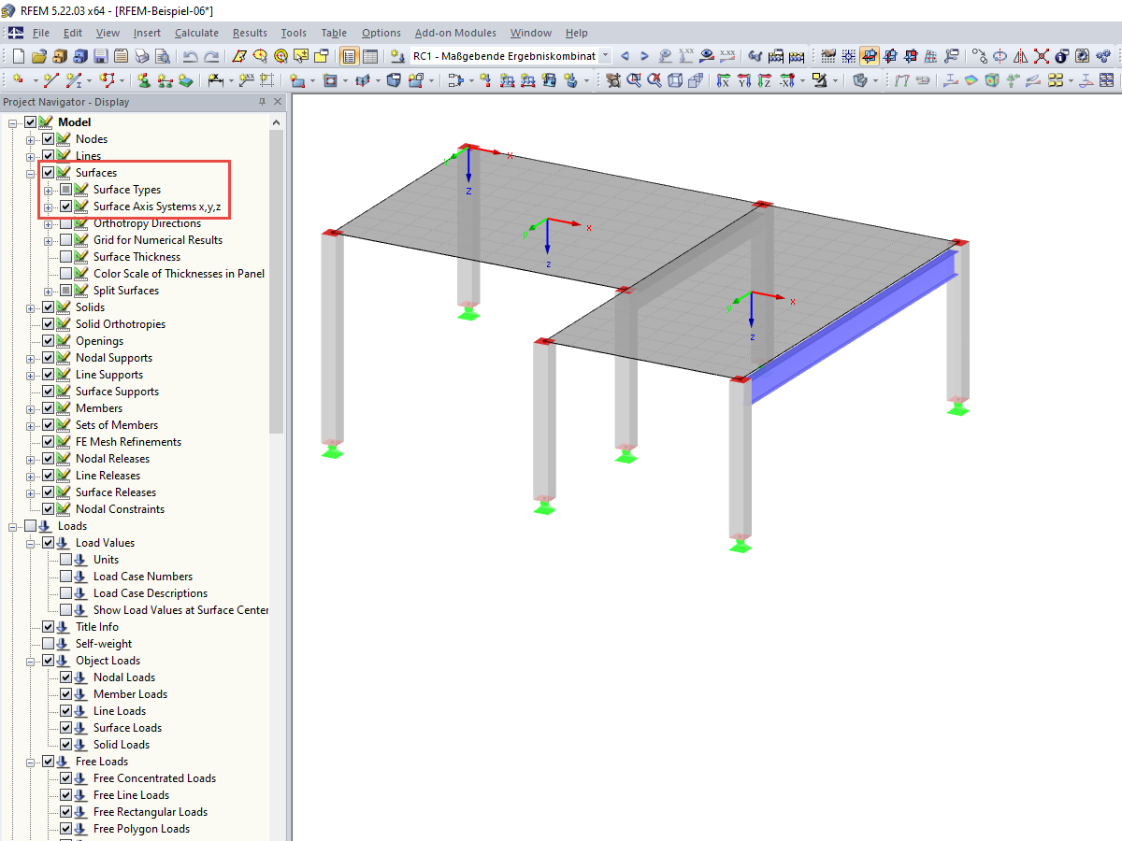Toggle the Project Navigator toolbar icon

349,56
